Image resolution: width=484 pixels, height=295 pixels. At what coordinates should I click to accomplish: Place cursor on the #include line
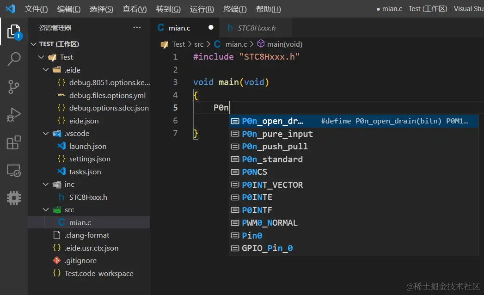tap(246, 56)
